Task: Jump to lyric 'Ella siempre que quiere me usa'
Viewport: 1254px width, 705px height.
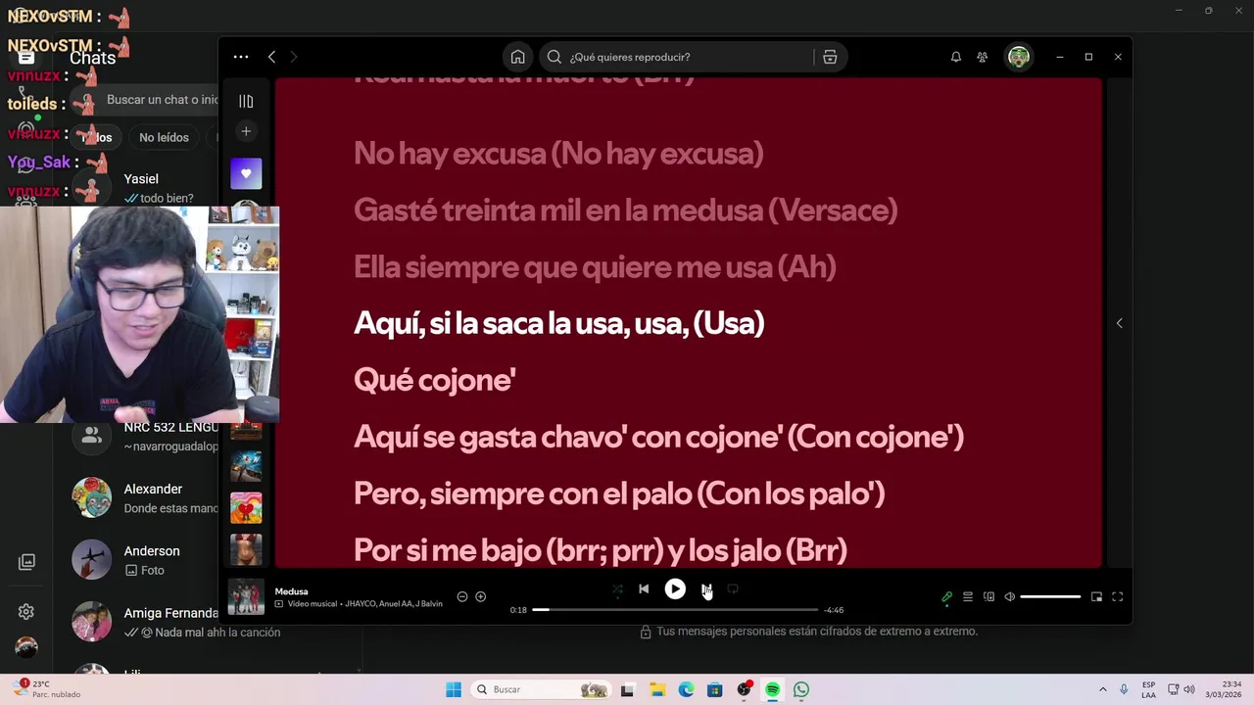Action: 595,266
